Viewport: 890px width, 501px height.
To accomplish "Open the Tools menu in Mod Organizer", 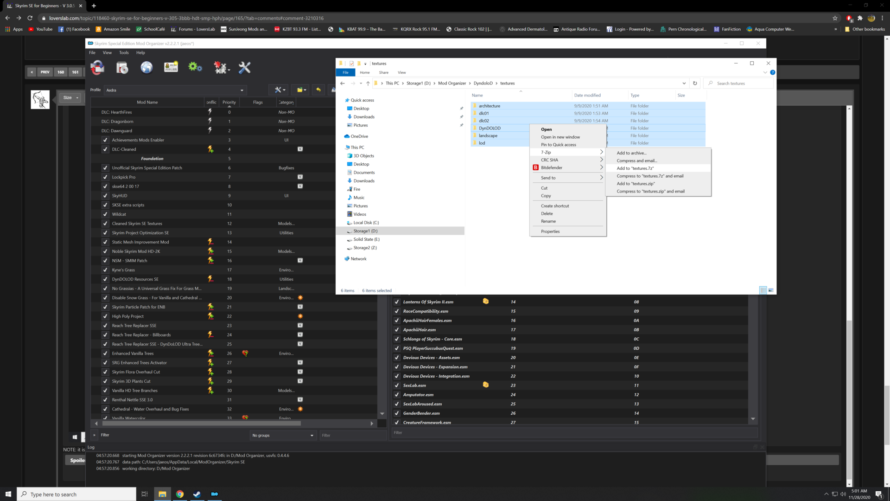I will click(124, 53).
